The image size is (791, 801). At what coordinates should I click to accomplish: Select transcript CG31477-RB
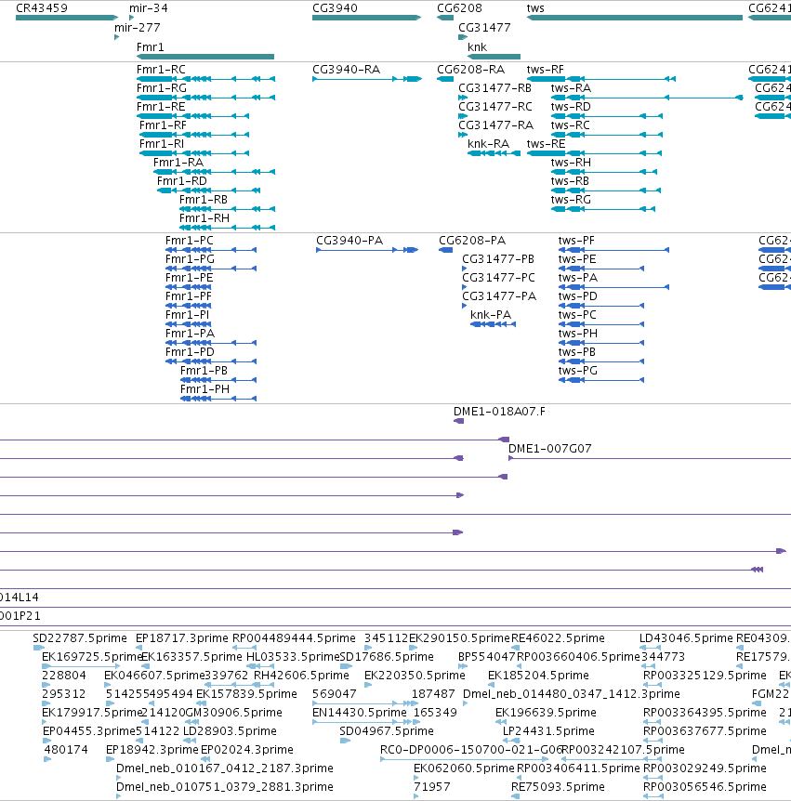pos(463,98)
